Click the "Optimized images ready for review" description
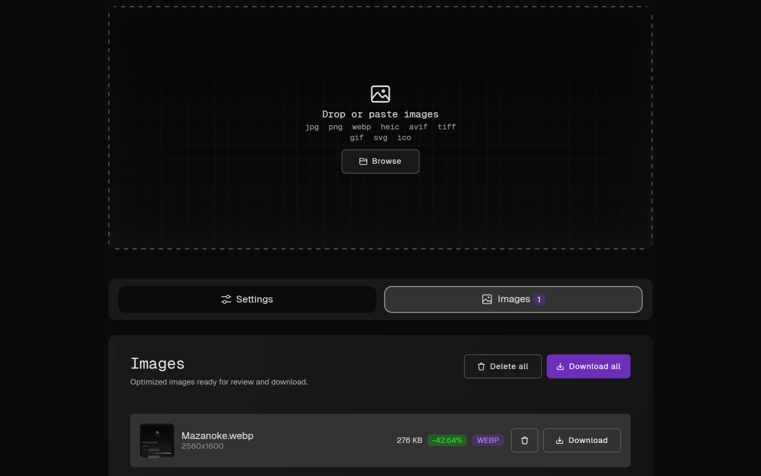This screenshot has height=476, width=761. (x=219, y=382)
